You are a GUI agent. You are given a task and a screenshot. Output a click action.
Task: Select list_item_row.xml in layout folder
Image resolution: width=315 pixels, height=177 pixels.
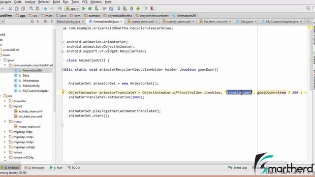click(30, 117)
